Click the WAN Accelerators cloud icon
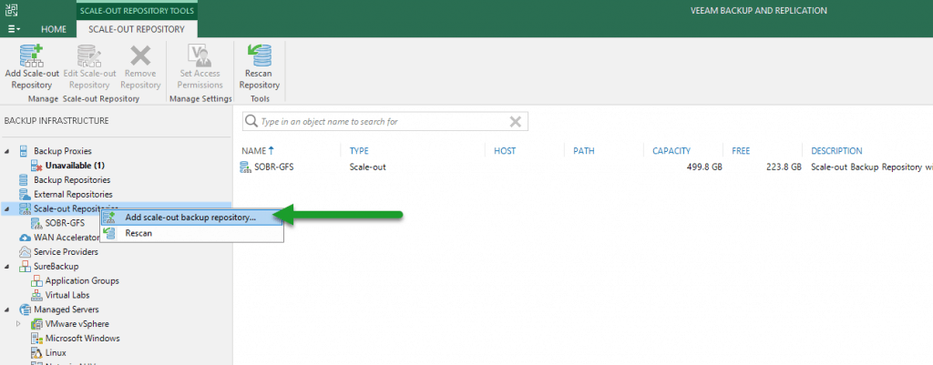Image resolution: width=933 pixels, height=365 pixels. 25,238
